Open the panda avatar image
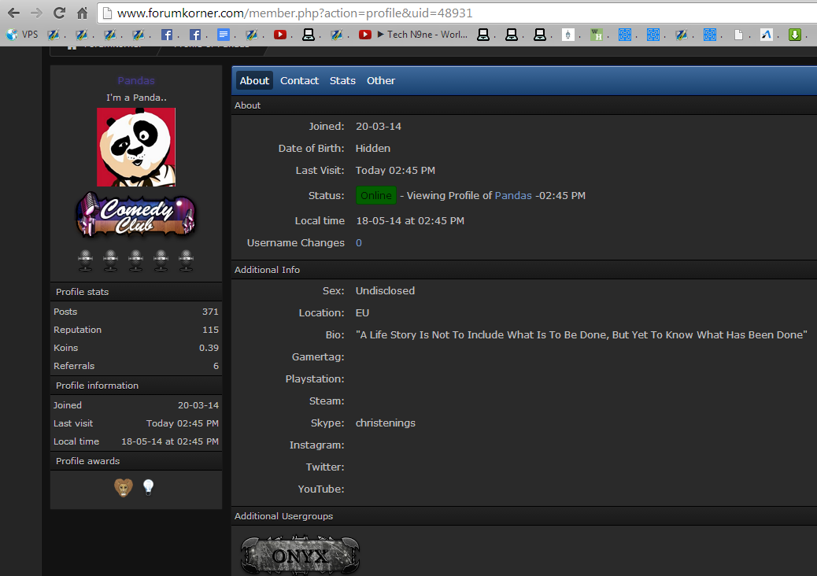The width and height of the screenshot is (817, 576). pos(136,147)
